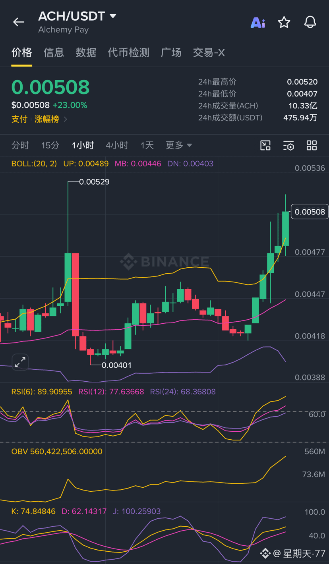Tap the RSI(12): 77.63668 value

(111, 392)
